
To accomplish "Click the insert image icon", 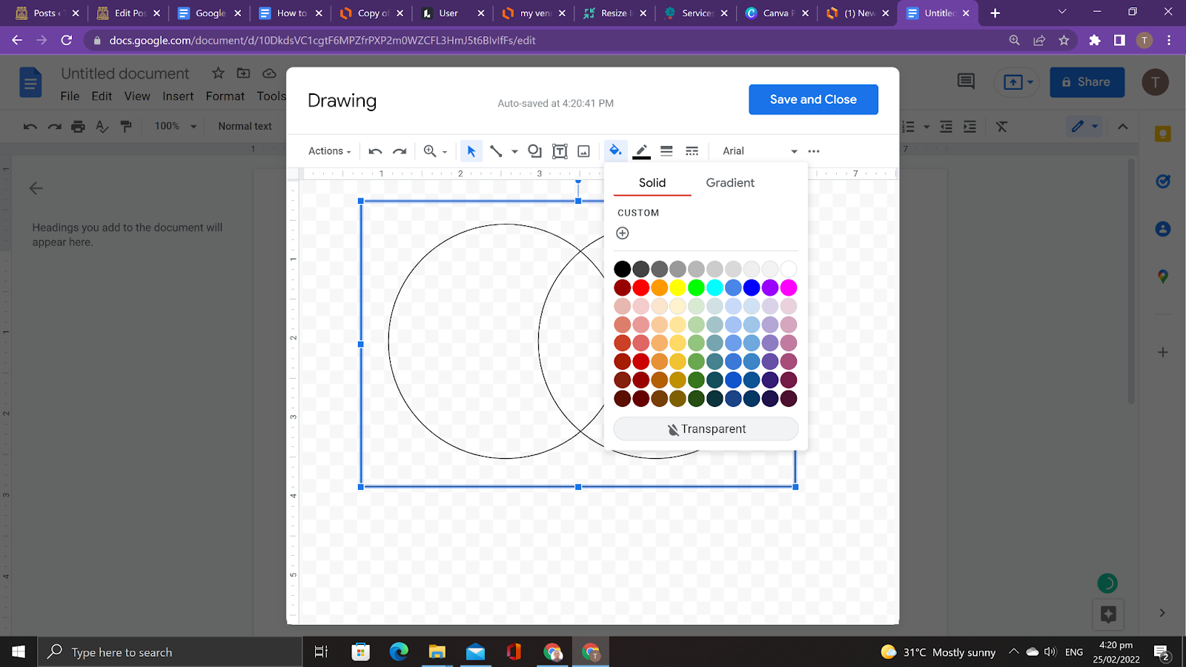I will [x=584, y=151].
